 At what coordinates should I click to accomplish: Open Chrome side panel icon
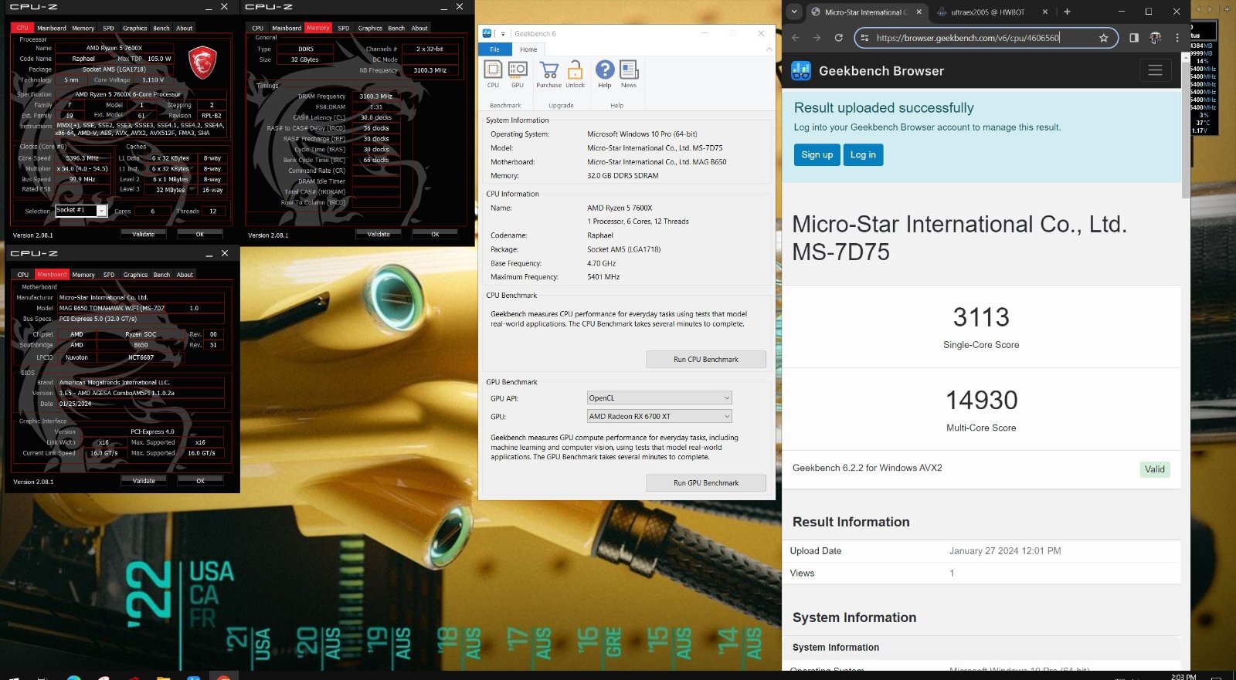pos(1133,37)
